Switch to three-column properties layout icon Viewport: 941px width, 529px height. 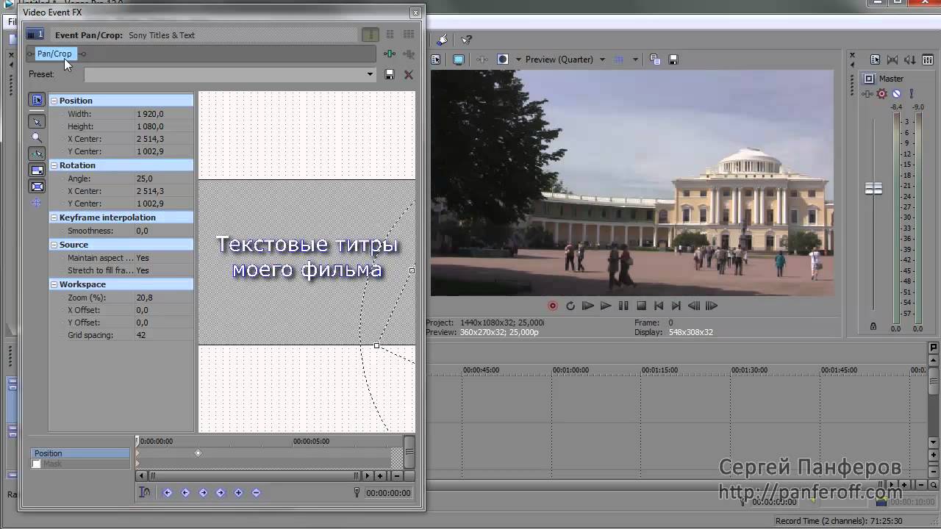(409, 35)
